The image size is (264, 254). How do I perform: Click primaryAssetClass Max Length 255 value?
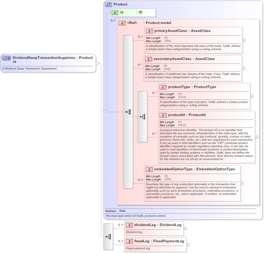click(x=167, y=41)
